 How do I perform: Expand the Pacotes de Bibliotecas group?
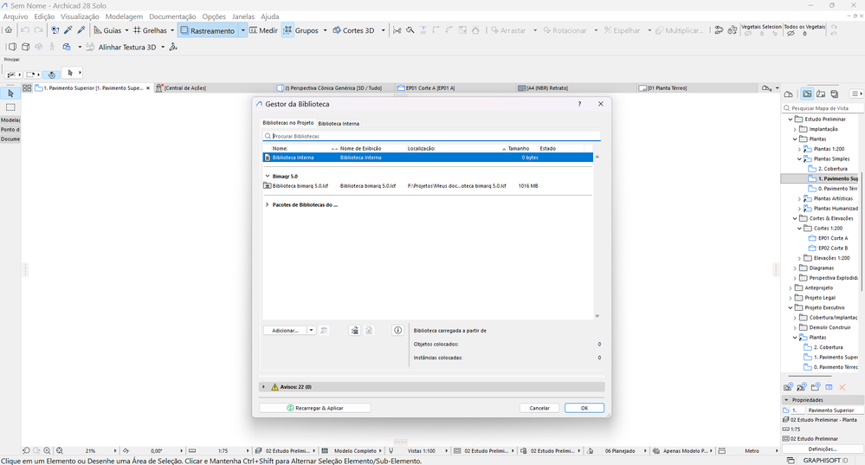point(268,204)
